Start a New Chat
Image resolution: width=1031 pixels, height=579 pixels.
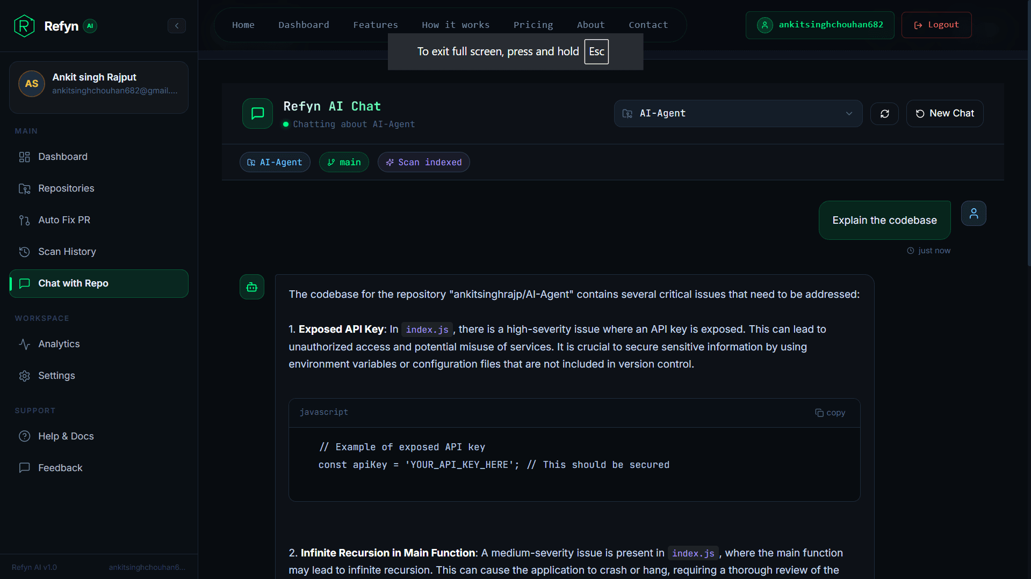(945, 114)
